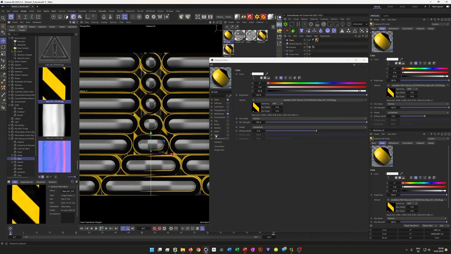The height and width of the screenshot is (254, 451).
Task: Play the timeline animation forward
Action: tap(96, 228)
